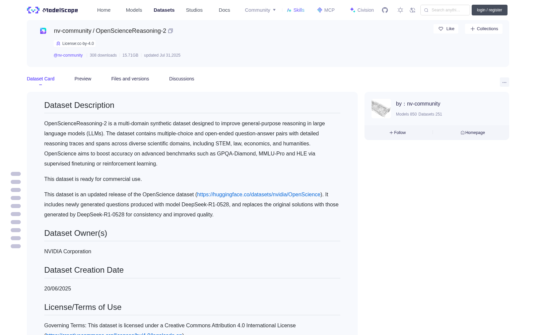Open the Discussions tab
The height and width of the screenshot is (335, 536).
click(x=182, y=79)
